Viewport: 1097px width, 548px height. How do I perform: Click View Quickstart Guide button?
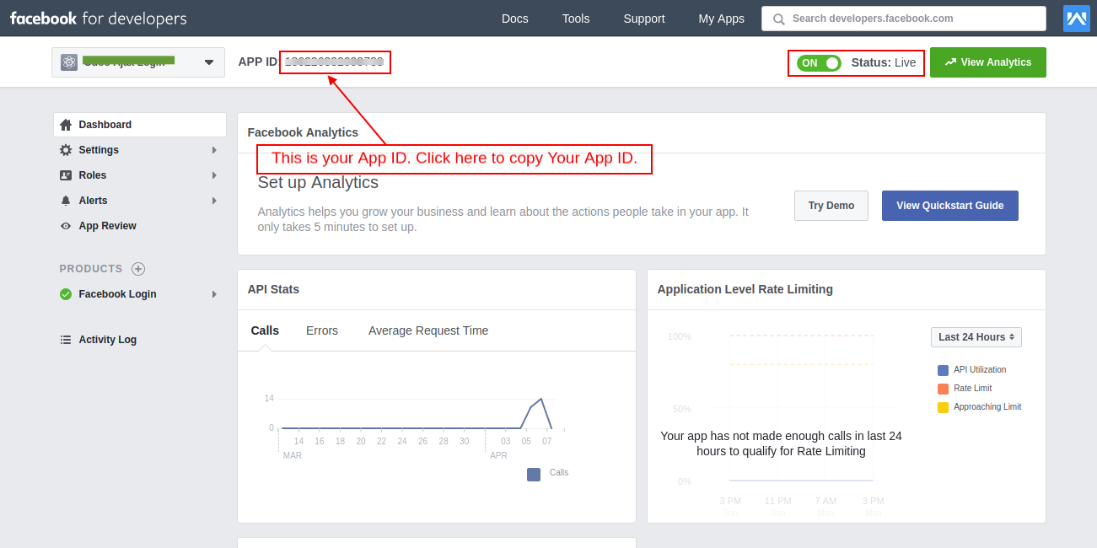tap(950, 206)
